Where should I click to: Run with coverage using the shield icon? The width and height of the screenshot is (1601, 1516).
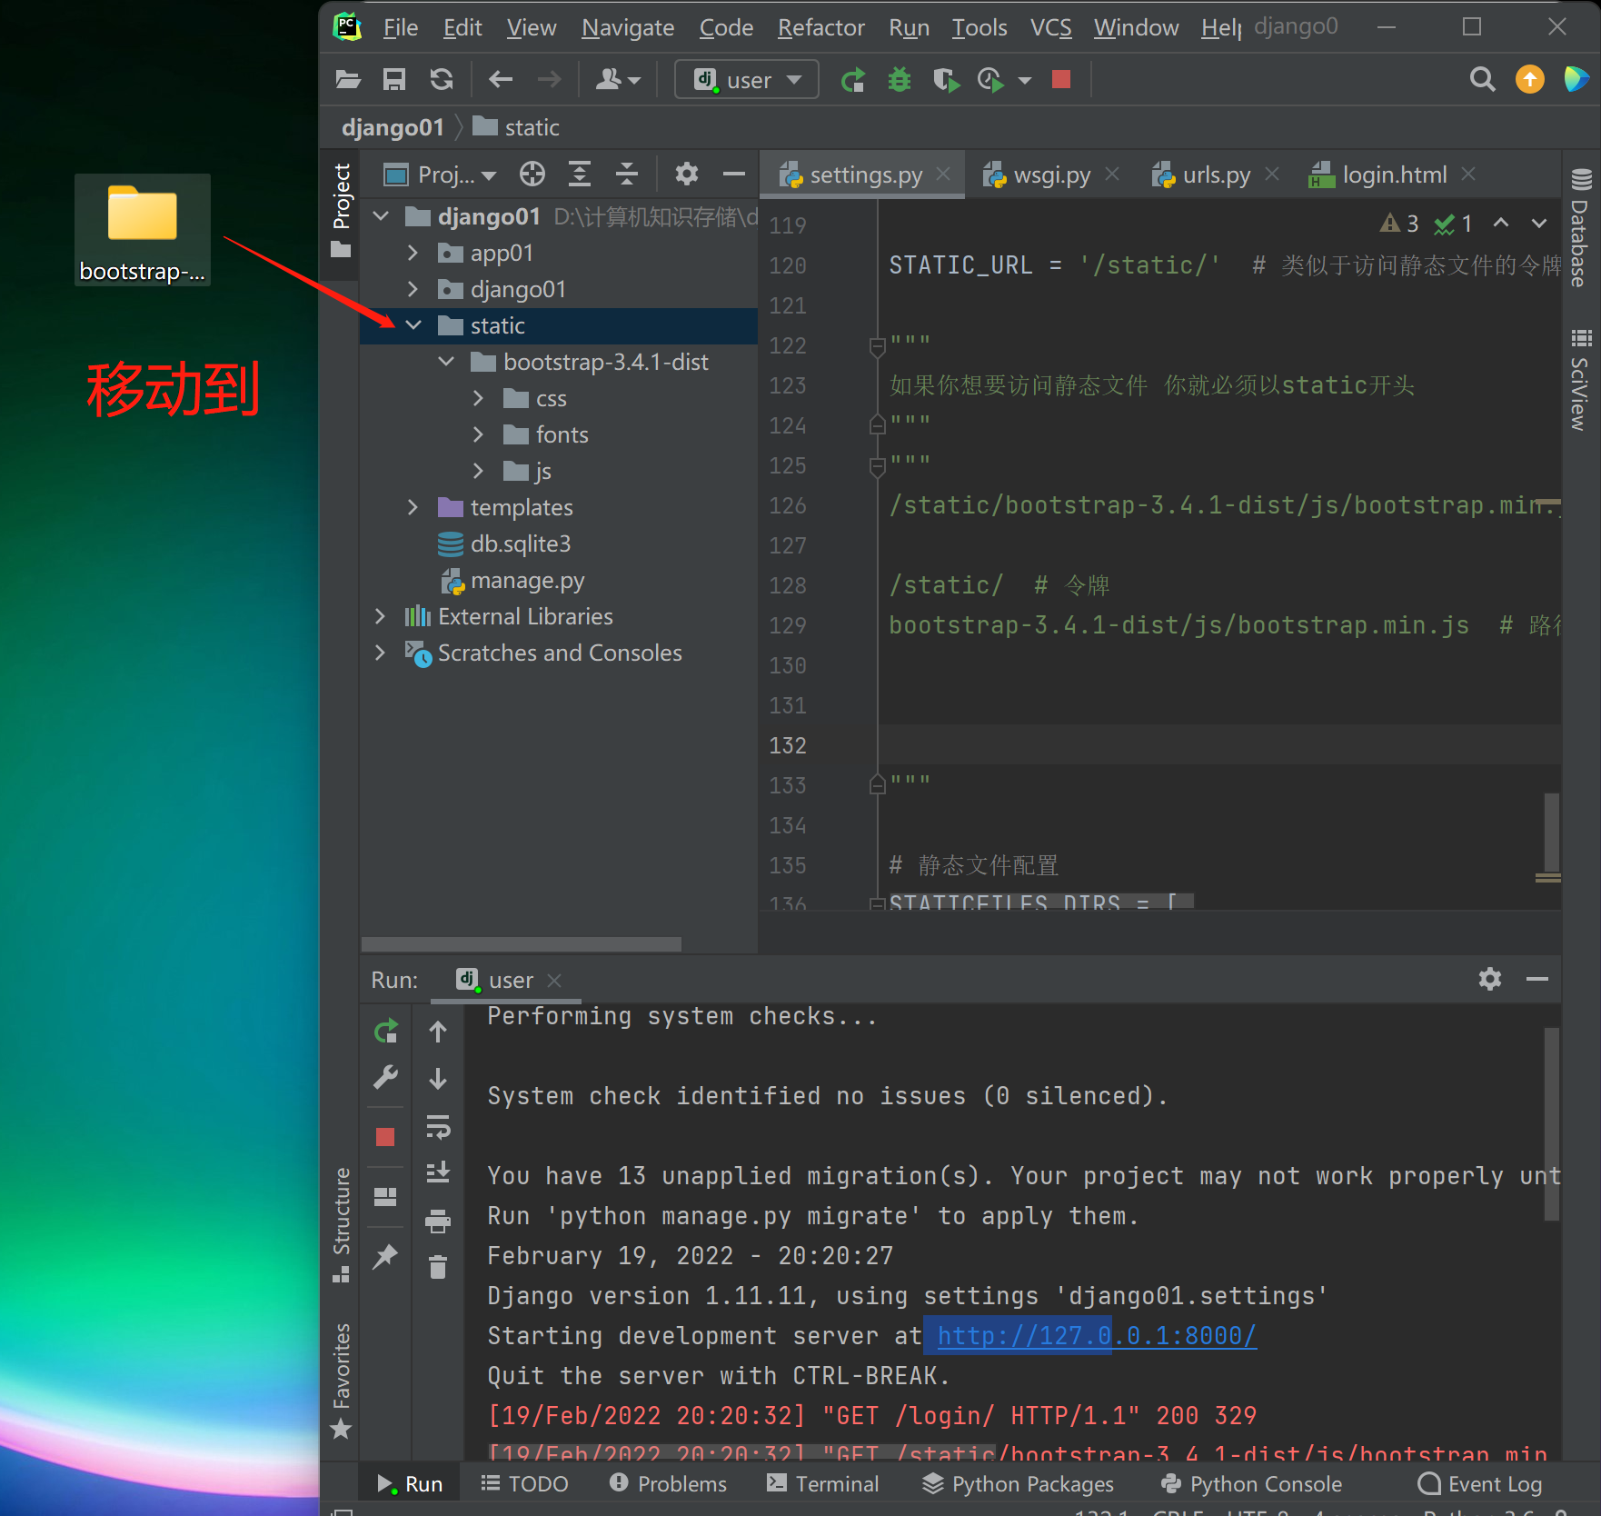click(x=946, y=80)
